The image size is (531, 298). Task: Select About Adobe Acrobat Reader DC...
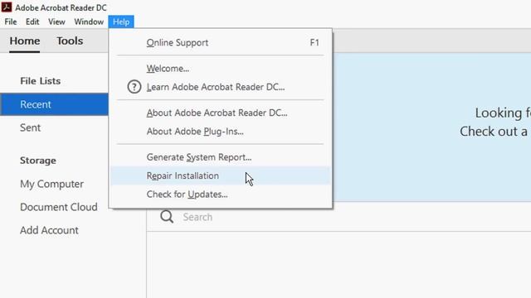click(x=220, y=113)
